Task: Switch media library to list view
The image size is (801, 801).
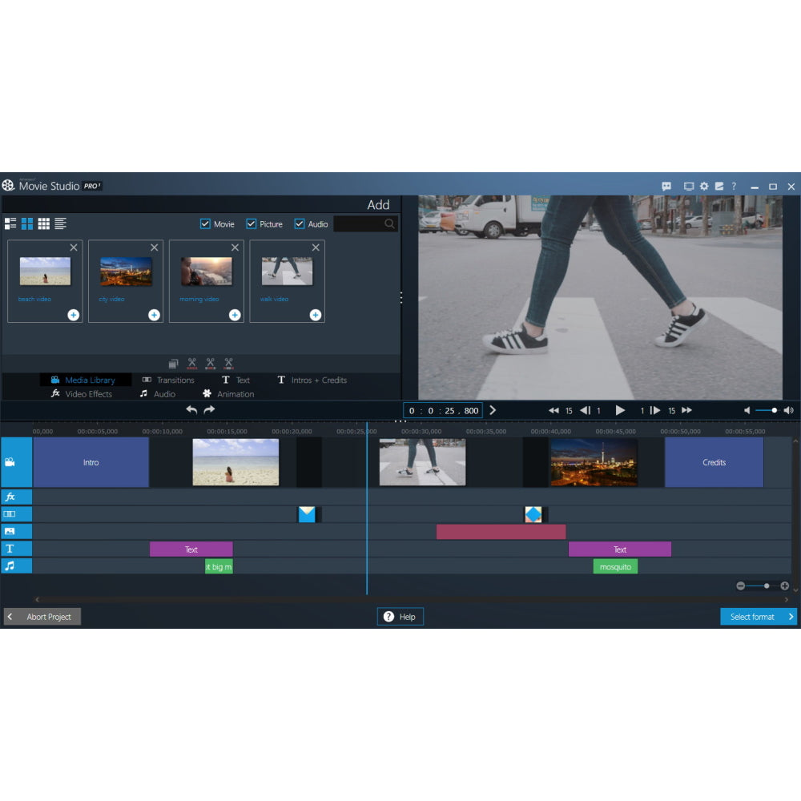Action: [61, 223]
